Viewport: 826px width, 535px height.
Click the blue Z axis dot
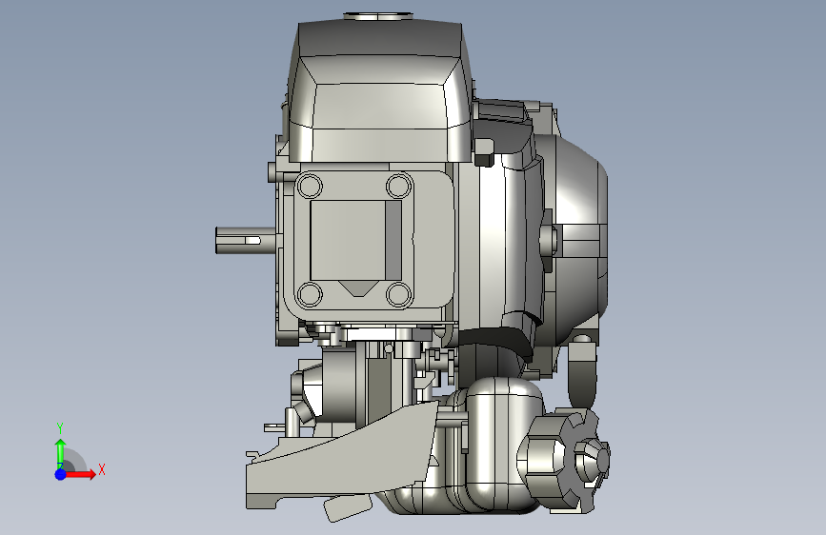60,474
